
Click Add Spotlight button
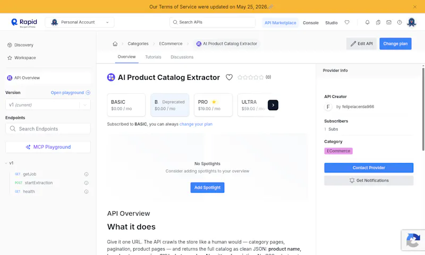[x=207, y=187]
